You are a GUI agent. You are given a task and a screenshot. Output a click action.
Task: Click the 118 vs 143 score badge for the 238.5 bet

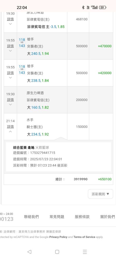click(x=22, y=70)
